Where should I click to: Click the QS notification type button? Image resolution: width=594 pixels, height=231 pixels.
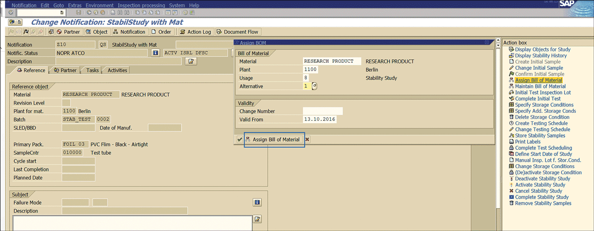pyautogui.click(x=103, y=45)
